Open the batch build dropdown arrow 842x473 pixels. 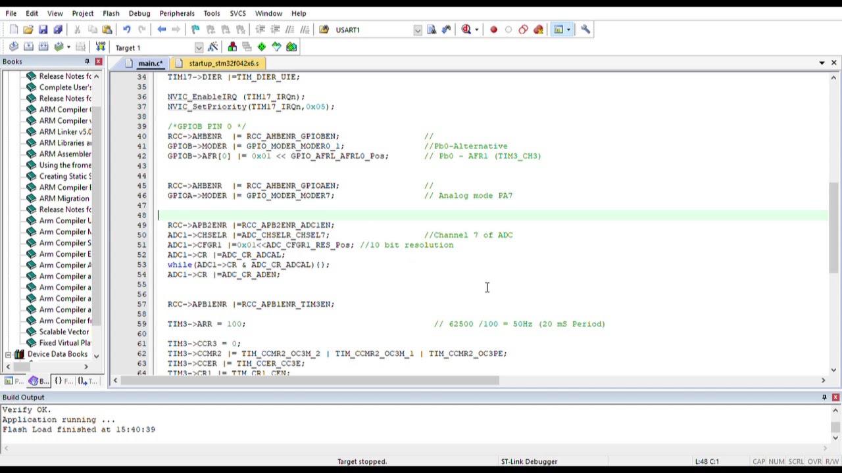point(68,47)
